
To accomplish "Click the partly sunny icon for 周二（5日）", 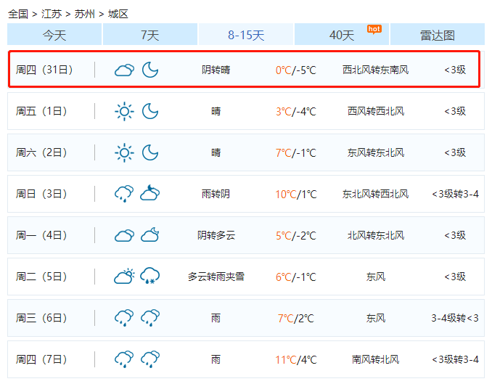I will [124, 277].
